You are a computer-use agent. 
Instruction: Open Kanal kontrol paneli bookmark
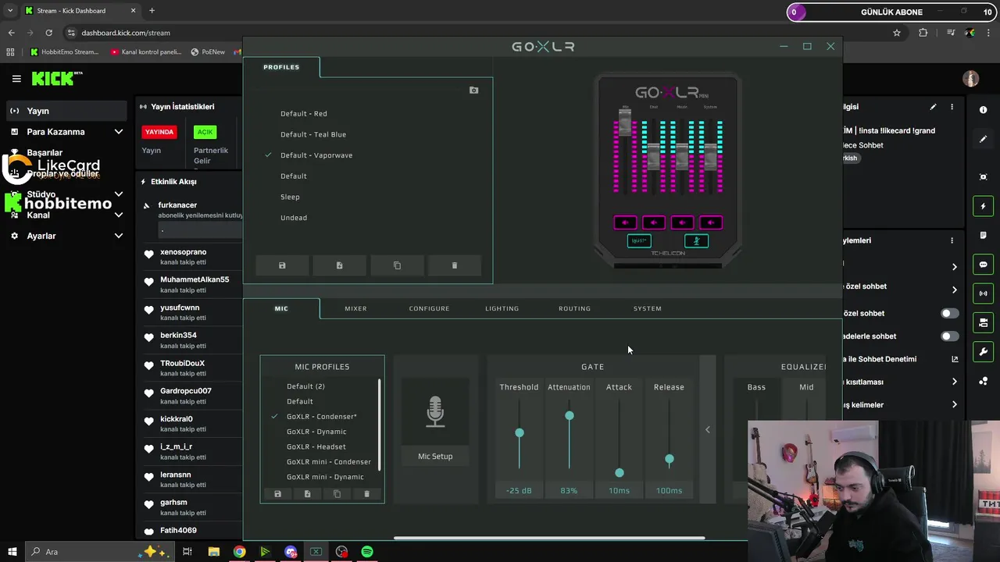(x=145, y=52)
